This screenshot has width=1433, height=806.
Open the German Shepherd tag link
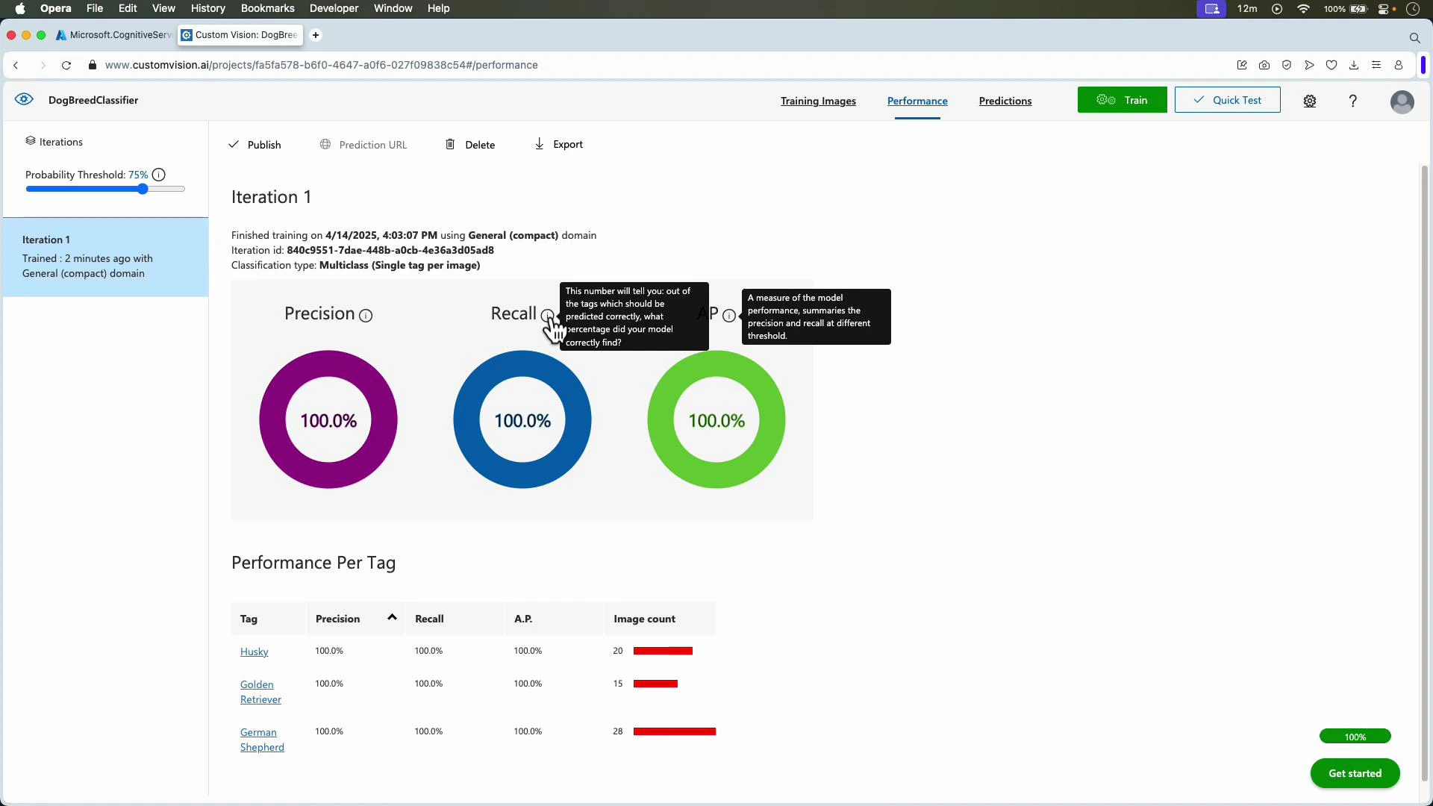pos(262,740)
